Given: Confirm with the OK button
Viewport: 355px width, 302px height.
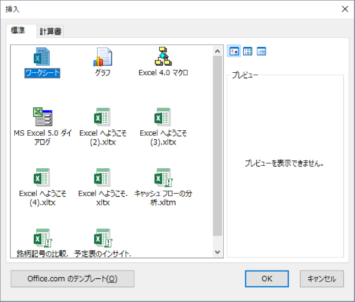Looking at the screenshot, I should (x=267, y=279).
